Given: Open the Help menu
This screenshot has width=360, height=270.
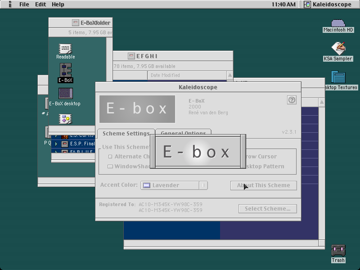Looking at the screenshot, I should pyautogui.click(x=58, y=4).
